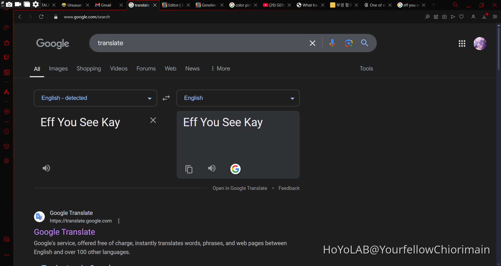The image size is (501, 266).
Task: Open in Google Translate
Action: (x=240, y=188)
